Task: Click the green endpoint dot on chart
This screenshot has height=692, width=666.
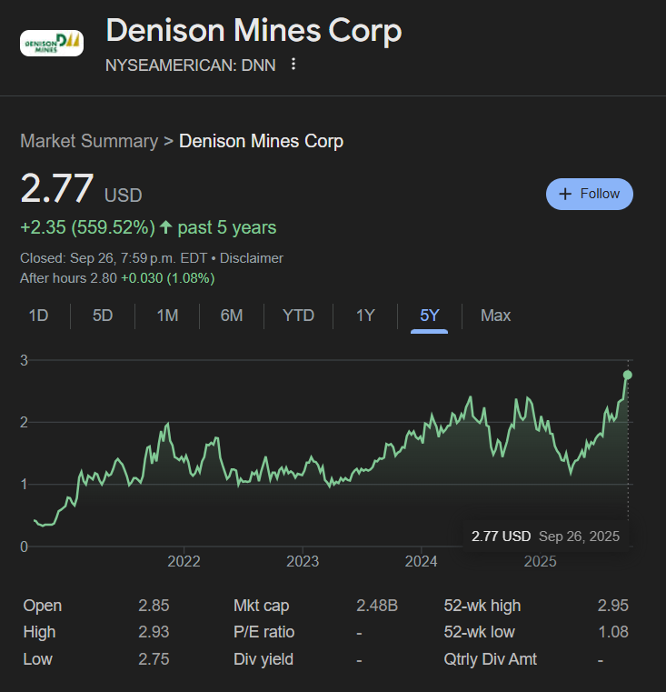Action: 628,375
